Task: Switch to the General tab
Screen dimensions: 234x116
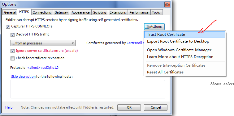Action: 10,12
